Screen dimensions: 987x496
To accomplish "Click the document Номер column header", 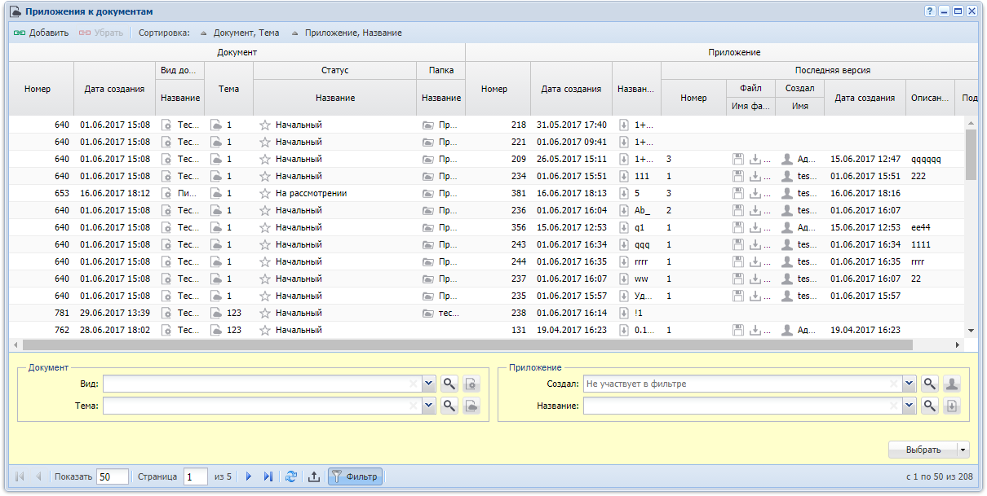I will [x=42, y=89].
